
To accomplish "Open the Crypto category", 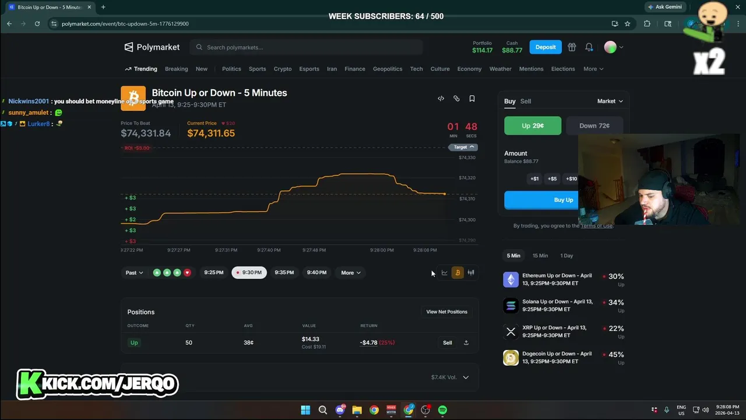I will tap(283, 69).
